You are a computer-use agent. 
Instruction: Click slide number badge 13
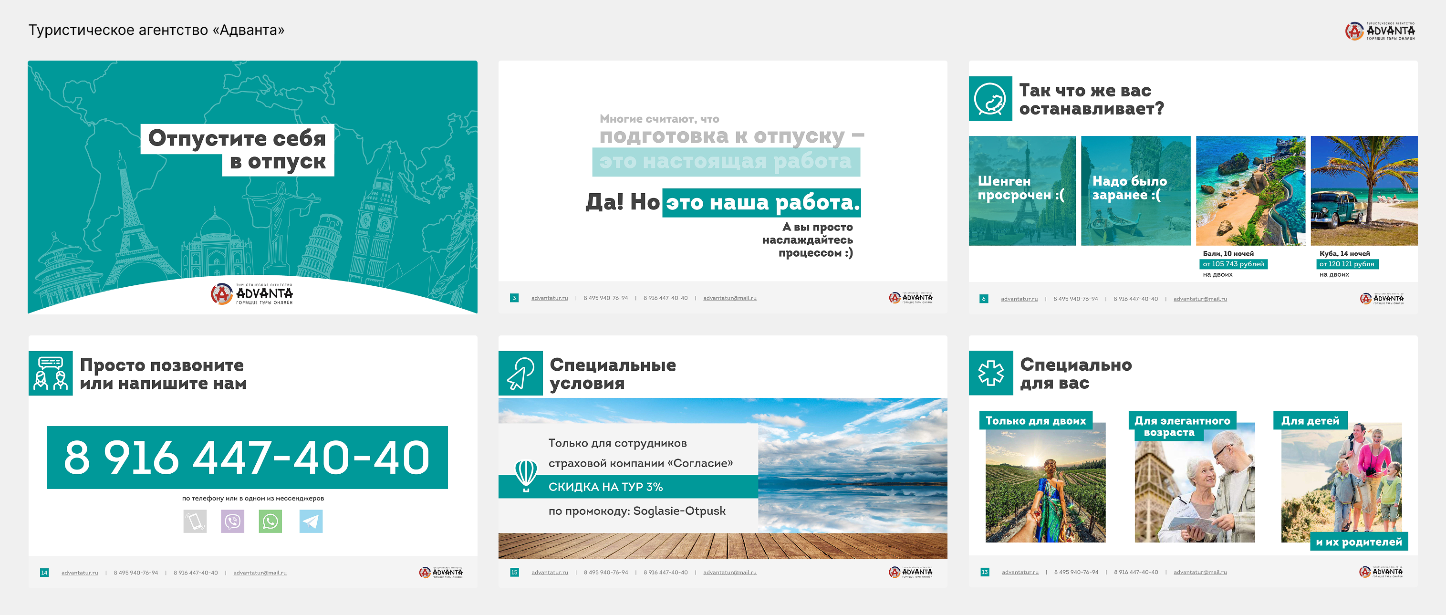pyautogui.click(x=985, y=573)
